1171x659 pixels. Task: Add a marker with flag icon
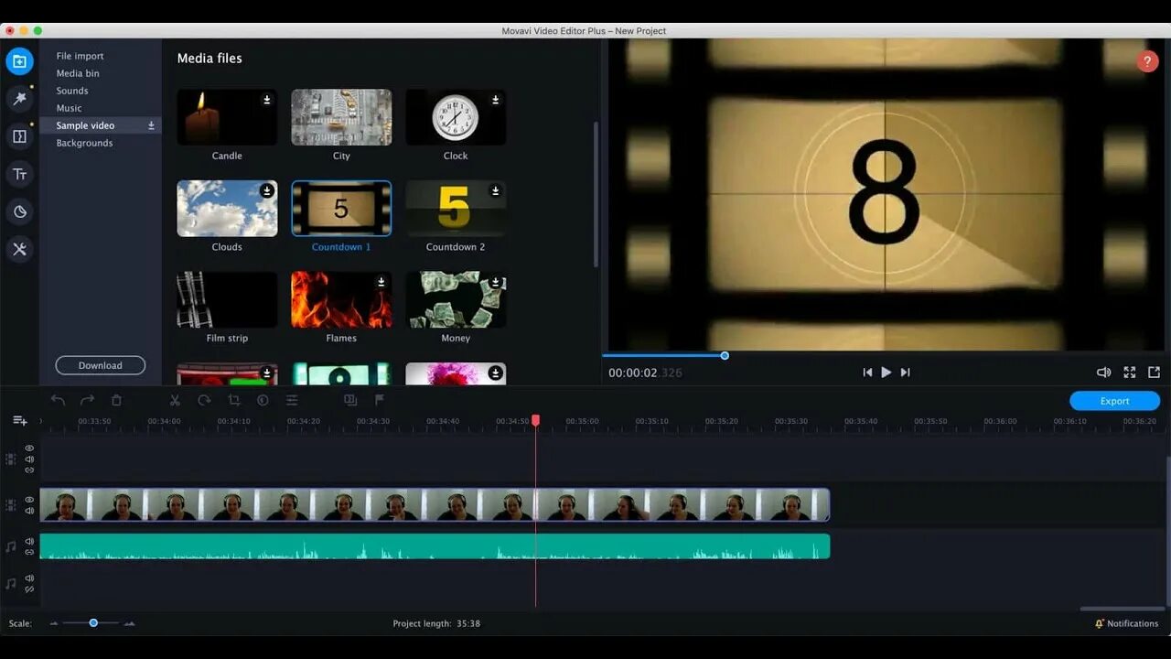pos(380,400)
